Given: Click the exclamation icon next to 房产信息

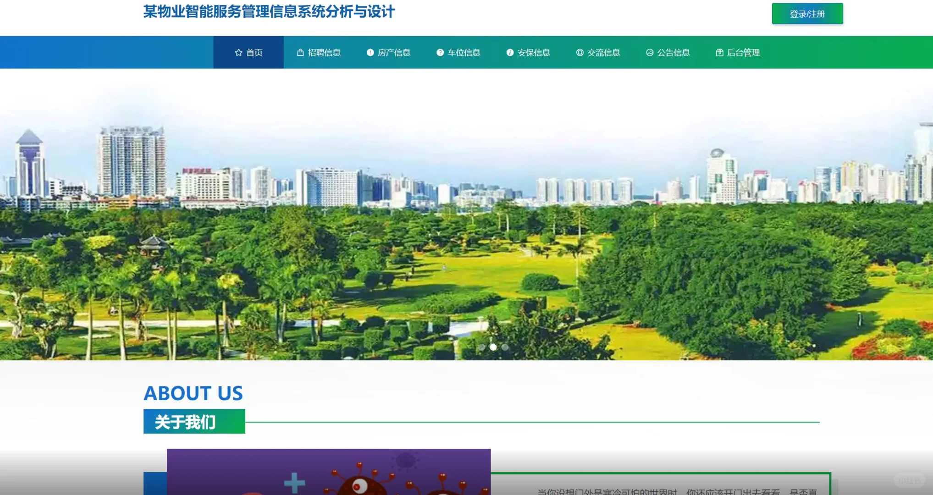Looking at the screenshot, I should (x=370, y=52).
